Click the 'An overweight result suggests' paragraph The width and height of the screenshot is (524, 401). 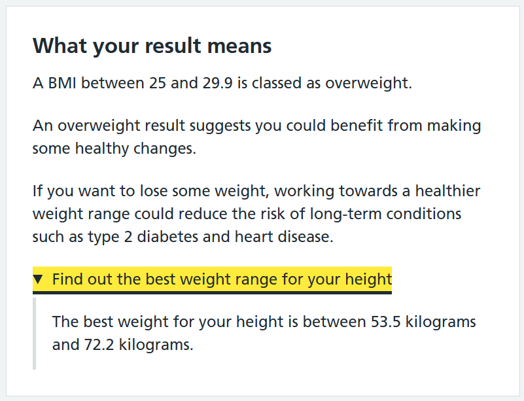point(256,137)
